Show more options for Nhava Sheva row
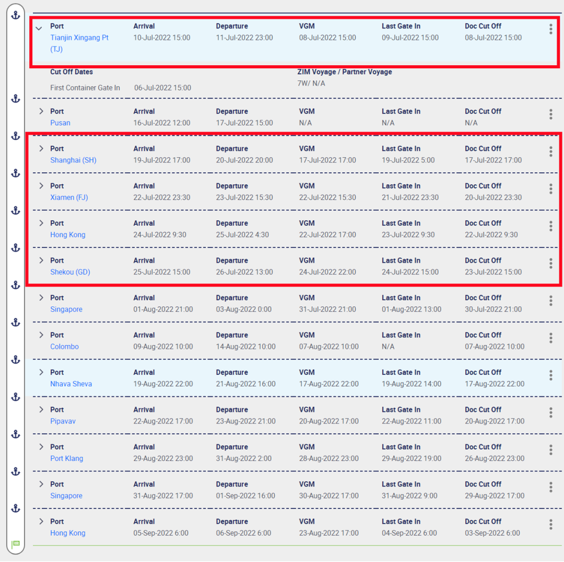Viewport: 564px width, 562px height. (550, 375)
